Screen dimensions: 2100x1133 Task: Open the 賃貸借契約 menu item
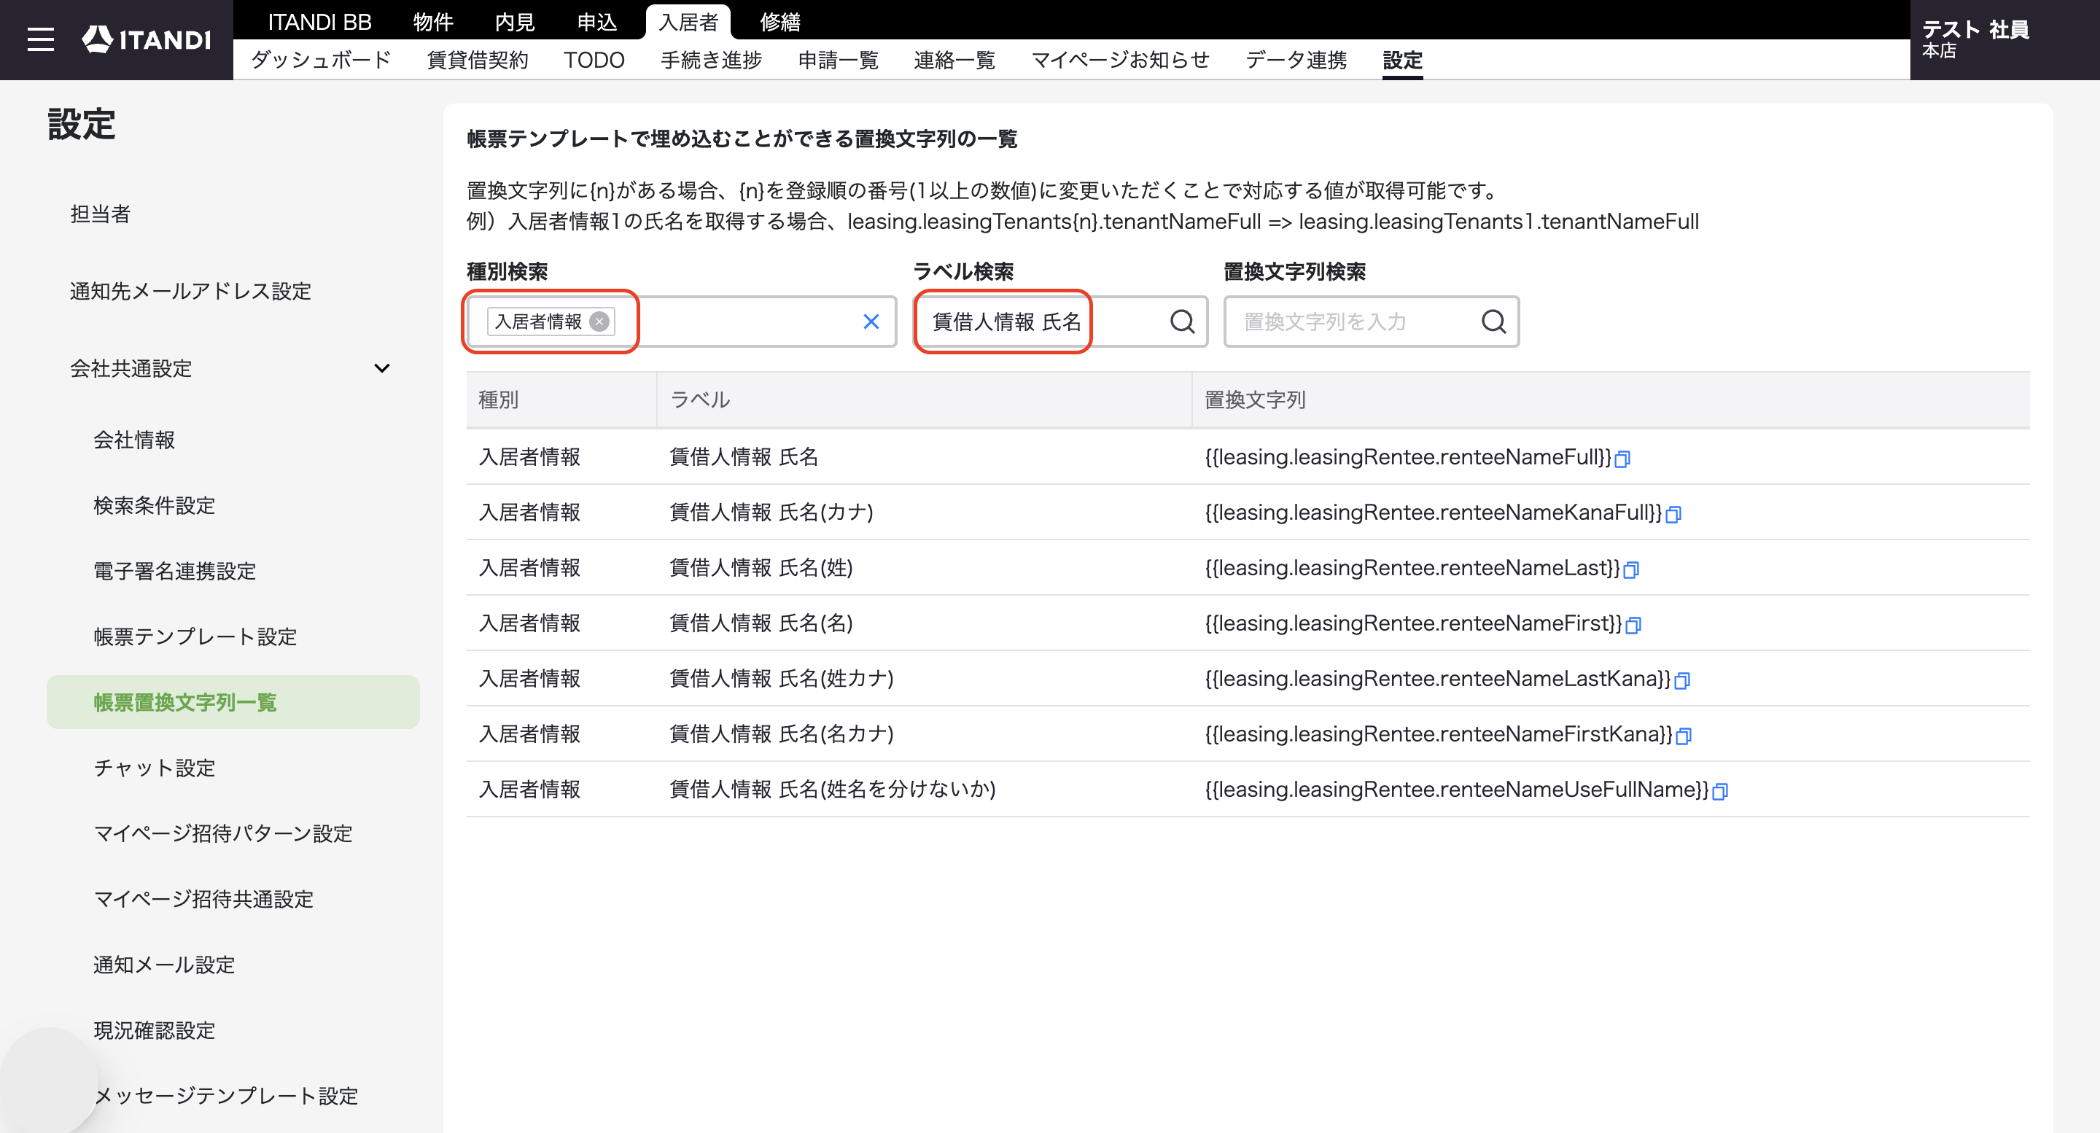[478, 61]
